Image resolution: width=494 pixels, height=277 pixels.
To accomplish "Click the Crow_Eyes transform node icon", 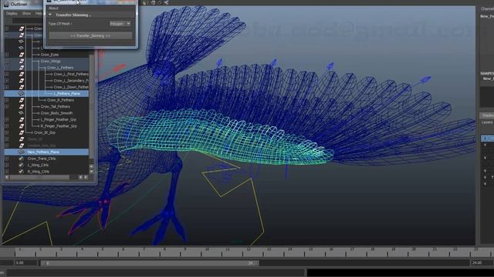I will click(22, 55).
